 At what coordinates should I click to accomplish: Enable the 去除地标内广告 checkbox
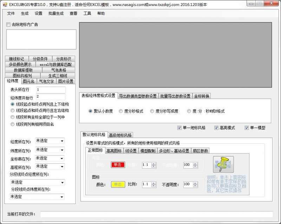8,25
